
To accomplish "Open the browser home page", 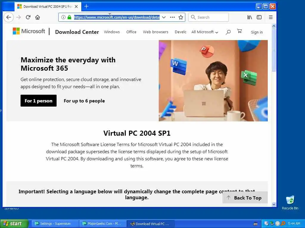I will [38, 17].
